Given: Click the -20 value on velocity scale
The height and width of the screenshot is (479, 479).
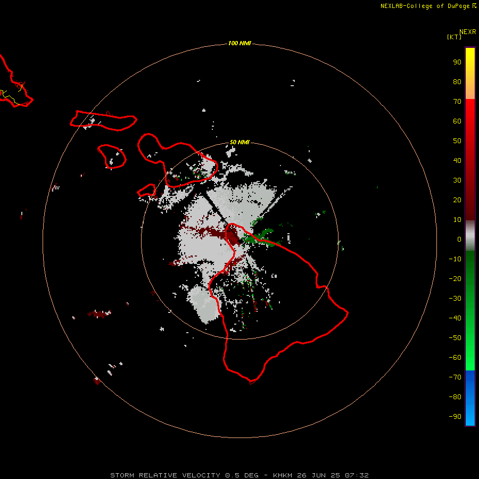Looking at the screenshot, I should [455, 279].
